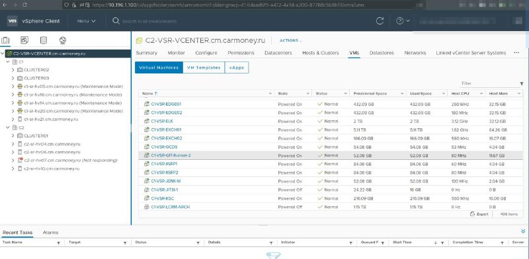The height and width of the screenshot is (259, 529).
Task: Click the VM icon beside C1-VSR-ELK
Action: [146, 121]
